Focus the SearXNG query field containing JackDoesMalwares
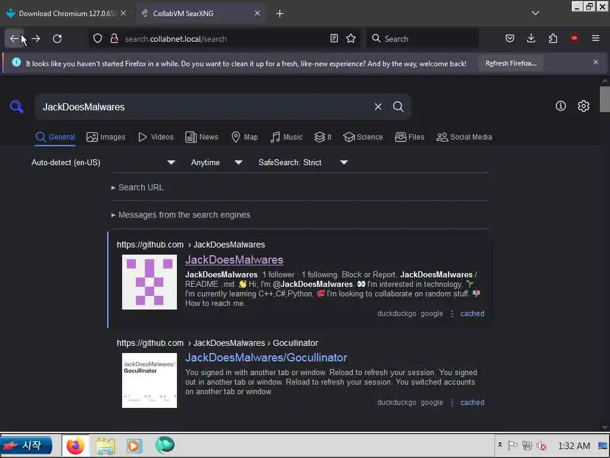Image resolution: width=610 pixels, height=458 pixels. click(203, 107)
